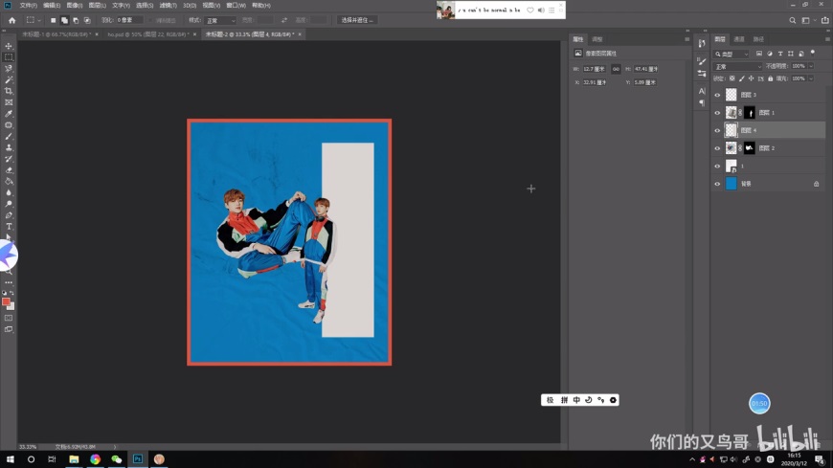
Task: Select the Lasso tool
Action: coord(9,69)
